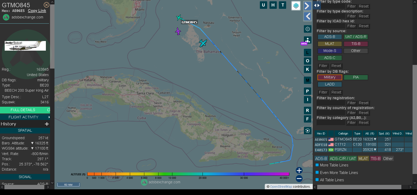Toggle the TIS-B source filter
This screenshot has height=195, width=417.
356,44
